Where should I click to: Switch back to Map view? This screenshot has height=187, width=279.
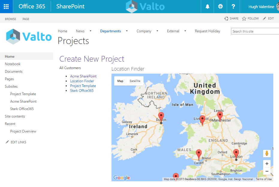(x=120, y=81)
